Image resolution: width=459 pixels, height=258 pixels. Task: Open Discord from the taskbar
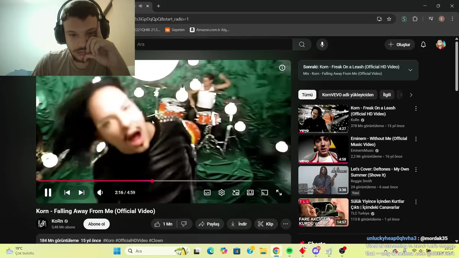pos(316,251)
